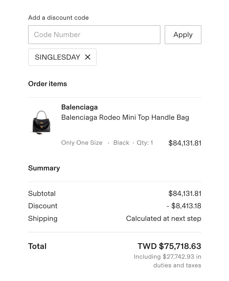This screenshot has height=281, width=229.
Task: Click the SINGLESDAY code chip label
Action: pyautogui.click(x=58, y=57)
